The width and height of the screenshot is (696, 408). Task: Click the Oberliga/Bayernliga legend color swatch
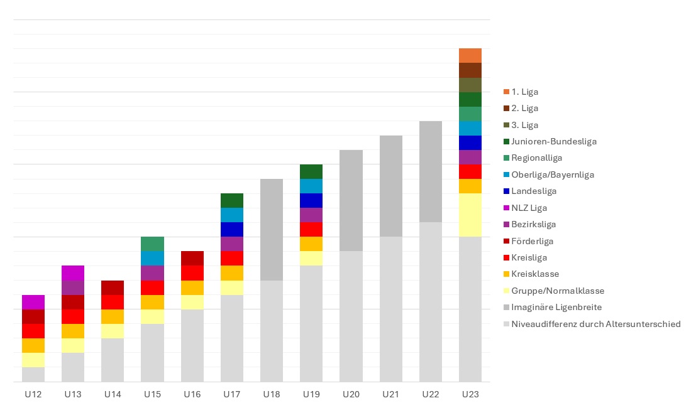tap(506, 174)
